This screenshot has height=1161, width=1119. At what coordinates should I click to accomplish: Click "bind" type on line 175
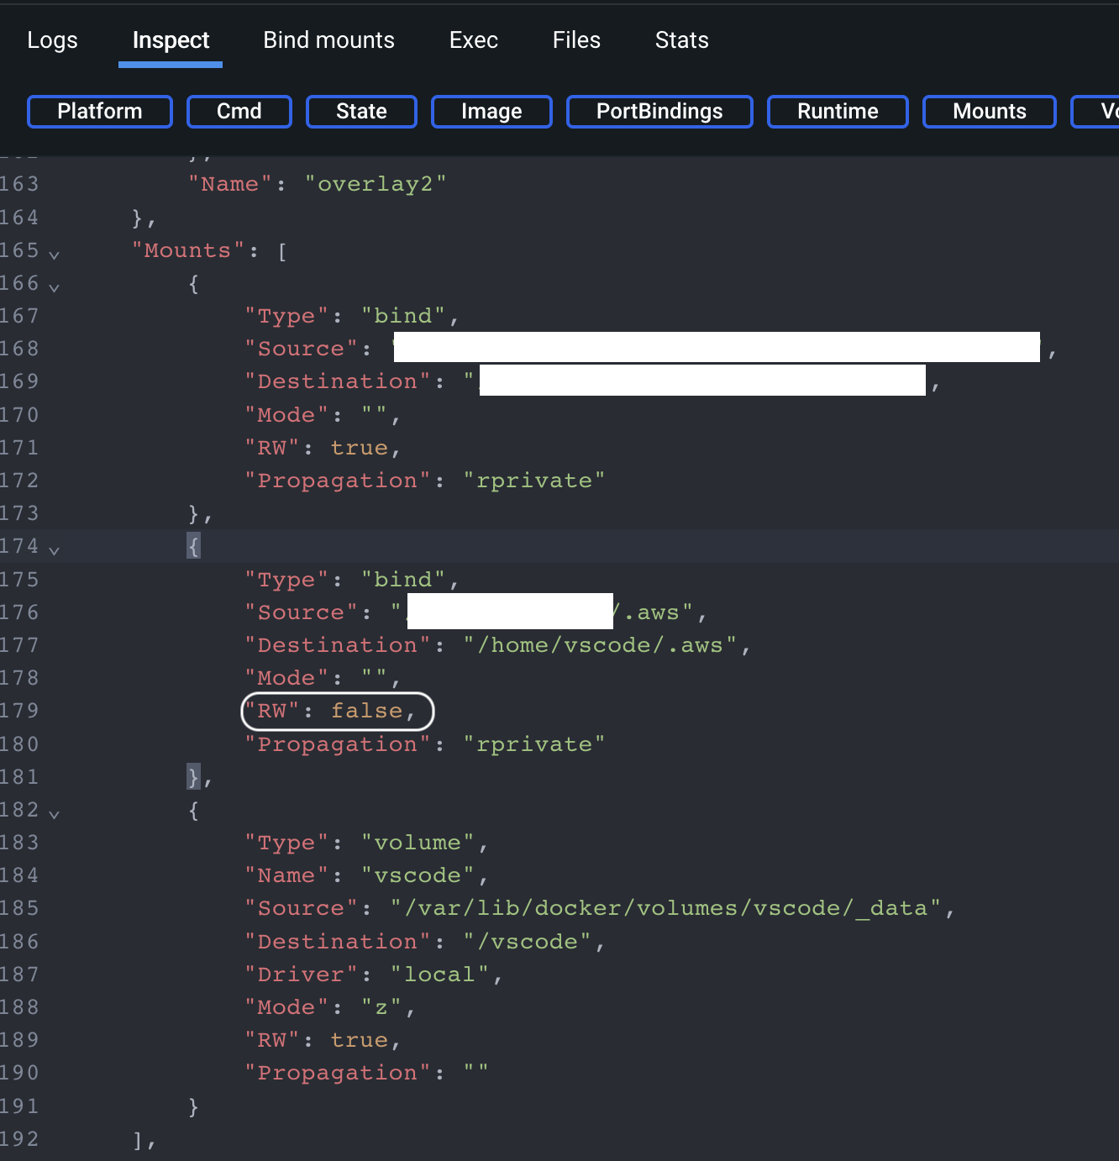pos(403,580)
